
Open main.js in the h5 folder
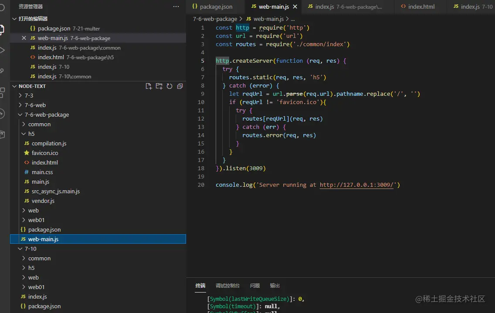pyautogui.click(x=41, y=182)
